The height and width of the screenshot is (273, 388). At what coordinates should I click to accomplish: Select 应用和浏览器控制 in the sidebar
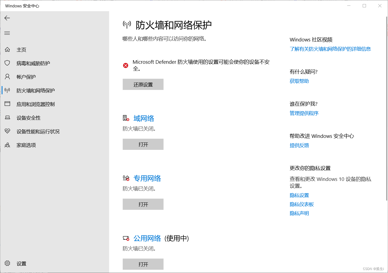click(54, 104)
